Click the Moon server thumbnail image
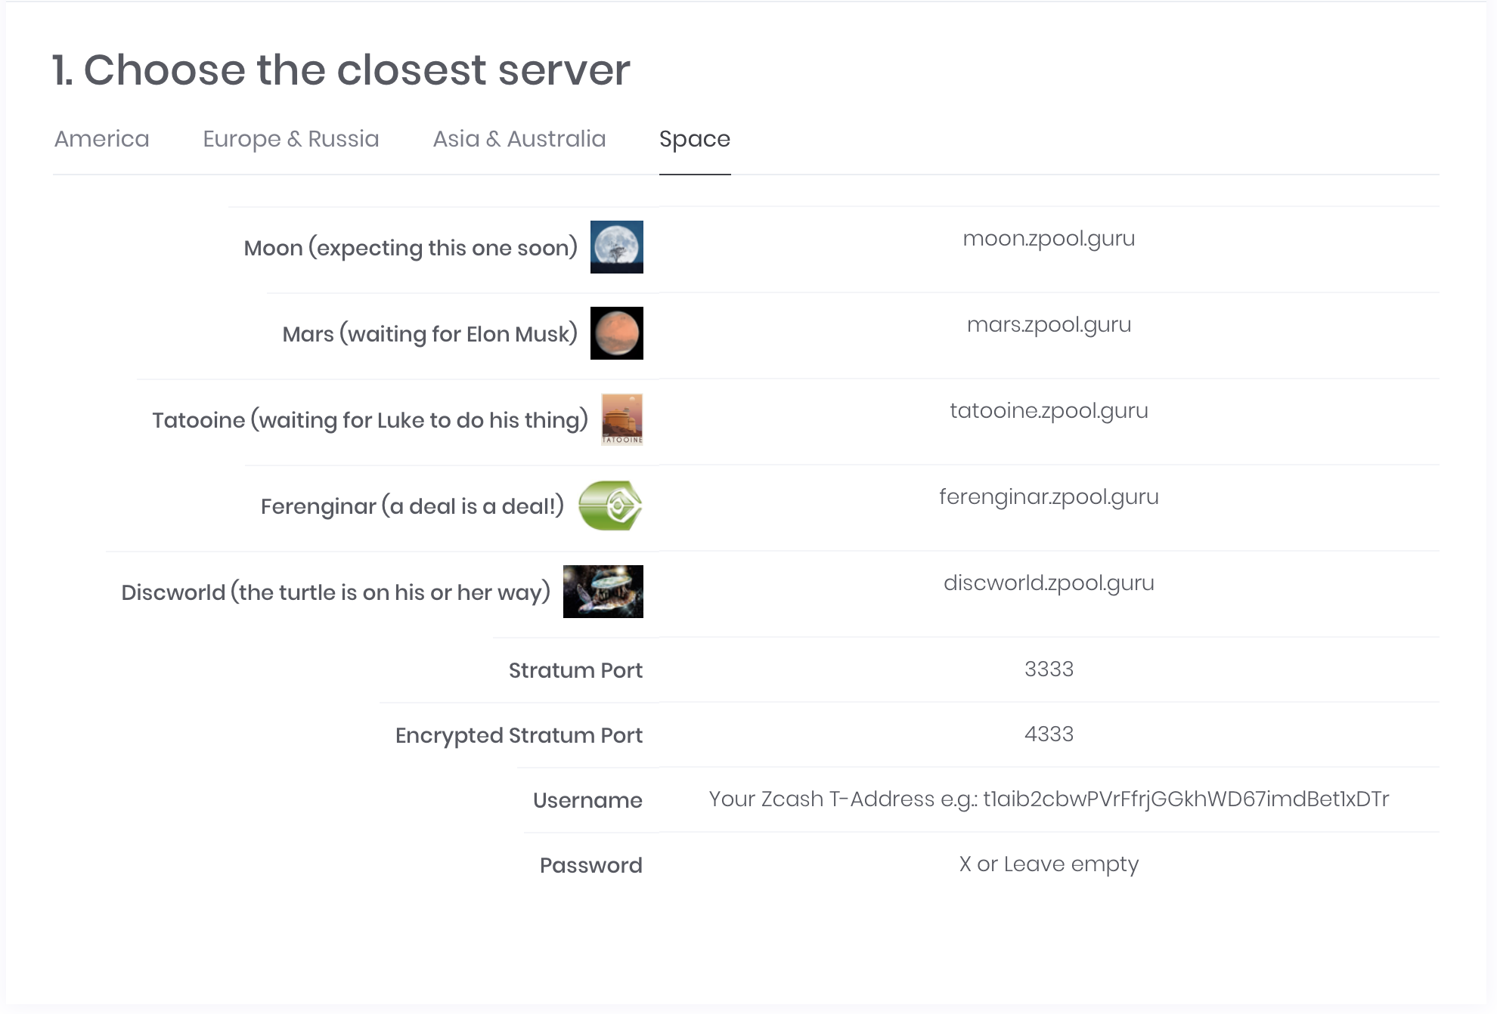 point(616,247)
